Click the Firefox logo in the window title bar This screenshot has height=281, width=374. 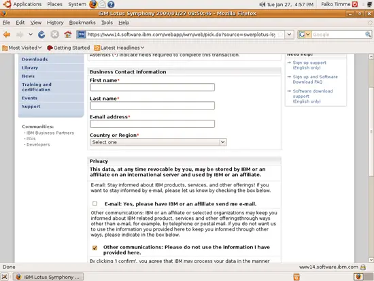3,14
